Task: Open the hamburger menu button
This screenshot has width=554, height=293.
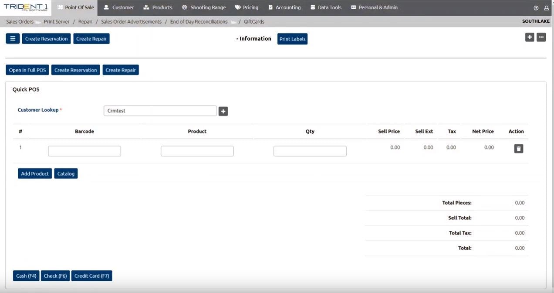Action: [x=12, y=38]
